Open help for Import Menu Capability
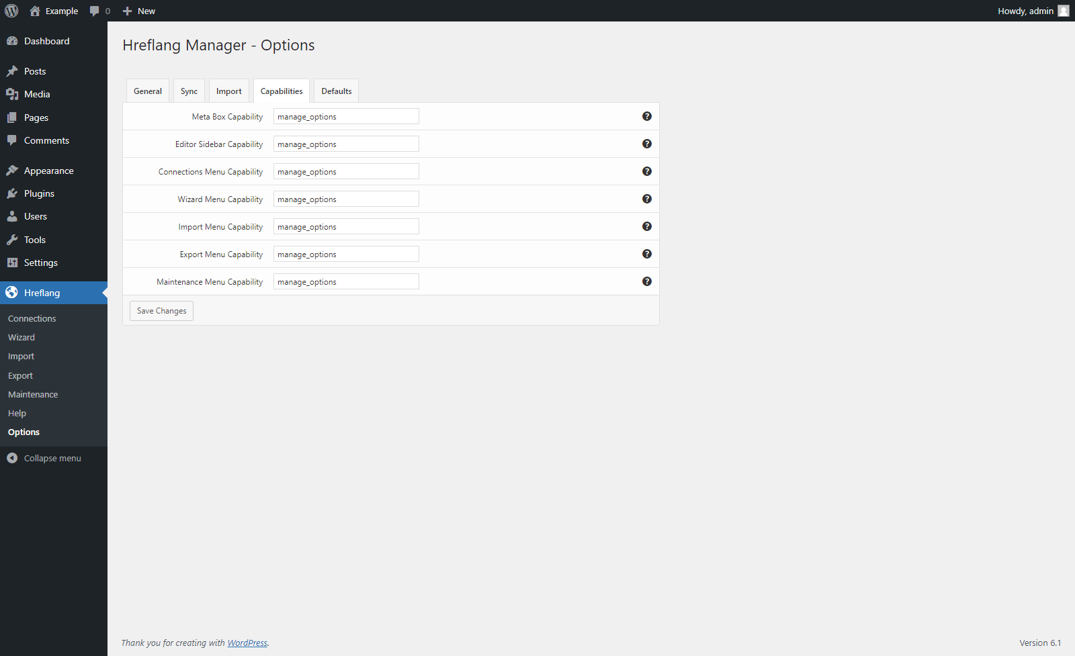Image resolution: width=1075 pixels, height=656 pixels. pos(647,226)
